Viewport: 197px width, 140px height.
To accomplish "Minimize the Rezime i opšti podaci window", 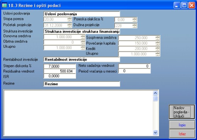I will tap(177, 5).
